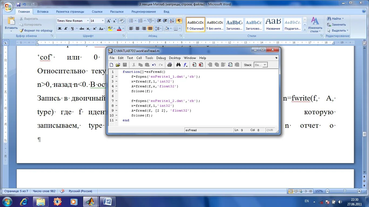This screenshot has height=207, width=369.
Task: Open the Шрифт dialog launcher
Action: (124, 36)
